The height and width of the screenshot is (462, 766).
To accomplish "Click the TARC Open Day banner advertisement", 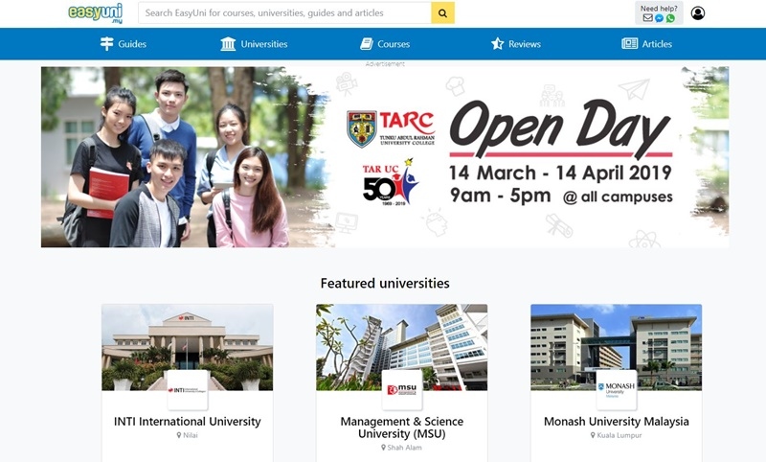I will tap(385, 157).
